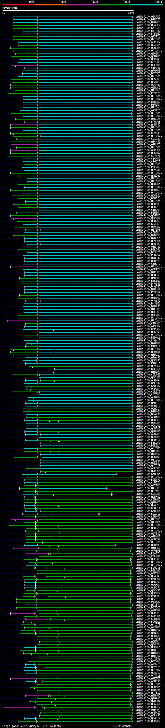This screenshot has width=165, height=728.
Task: Click hit label UniRef100_C5MFM9
Action: [148, 596]
